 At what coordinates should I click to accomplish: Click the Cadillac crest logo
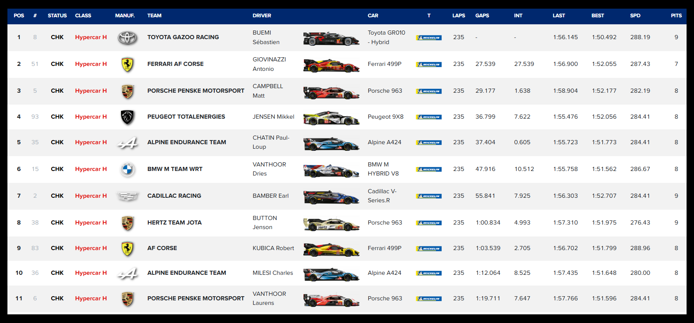pos(127,196)
